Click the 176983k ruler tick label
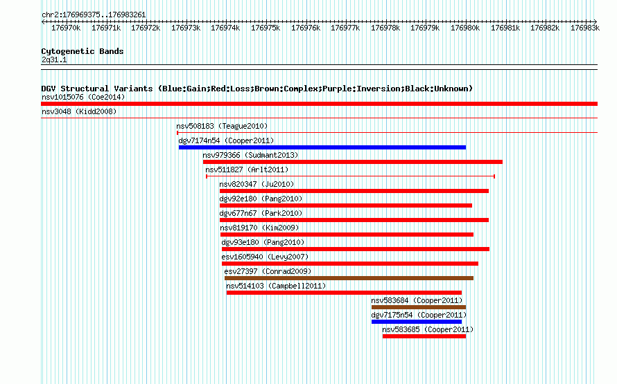This screenshot has width=617, height=384. pyautogui.click(x=585, y=28)
